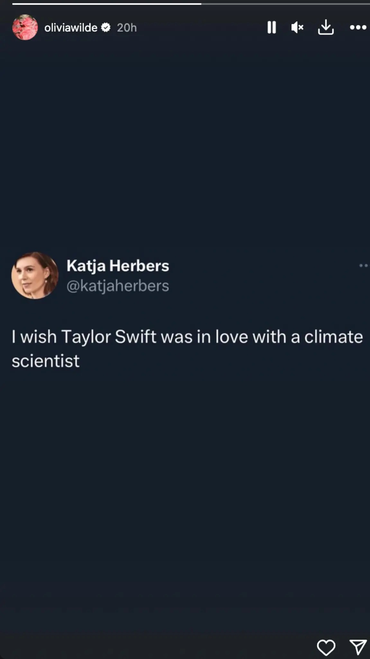Viewport: 370px width, 659px height.
Task: Open the story's three-dot options menu
Action: click(x=358, y=28)
